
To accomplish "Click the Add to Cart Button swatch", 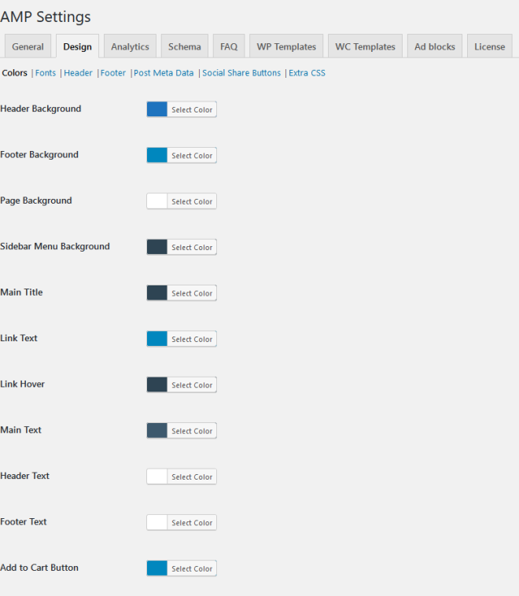I will (x=157, y=568).
